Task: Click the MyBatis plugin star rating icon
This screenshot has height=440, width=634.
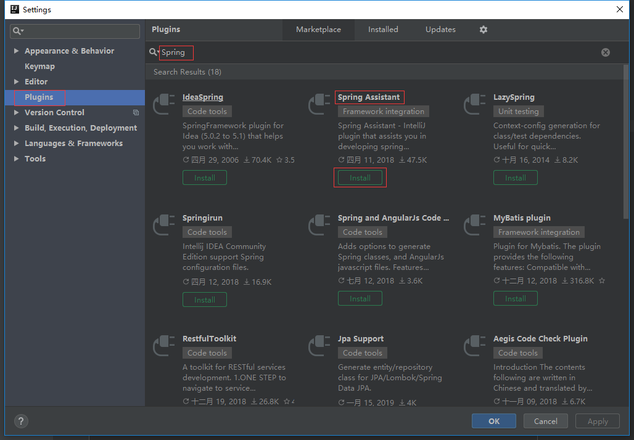Action: 602,280
